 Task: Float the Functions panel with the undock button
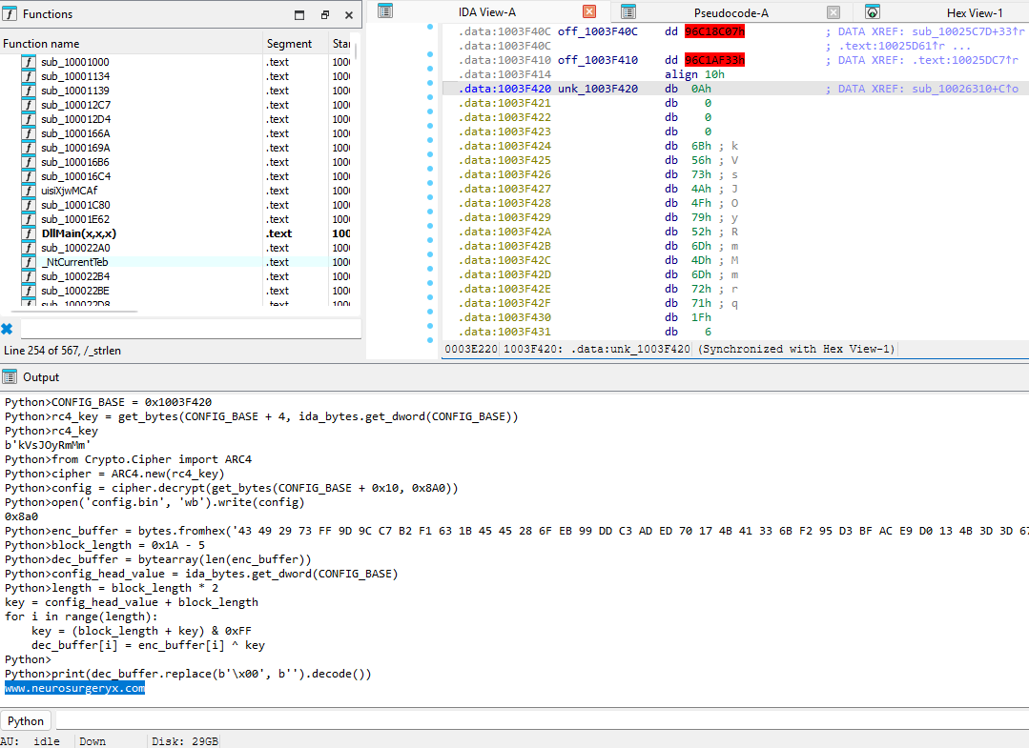[x=325, y=15]
